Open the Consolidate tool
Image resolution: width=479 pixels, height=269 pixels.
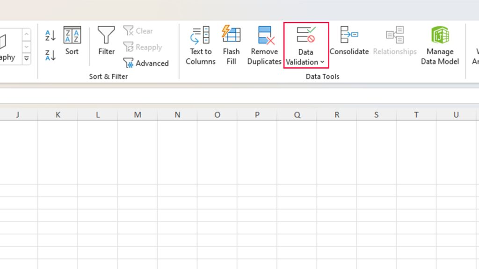(x=349, y=41)
